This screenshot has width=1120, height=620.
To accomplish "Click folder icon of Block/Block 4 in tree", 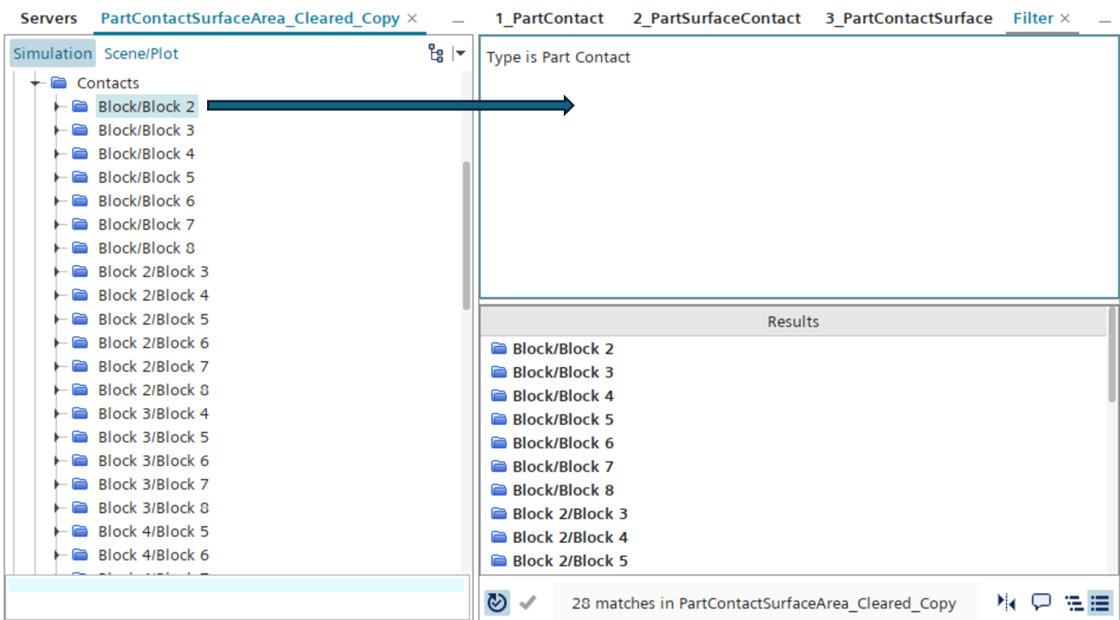I will tap(80, 153).
